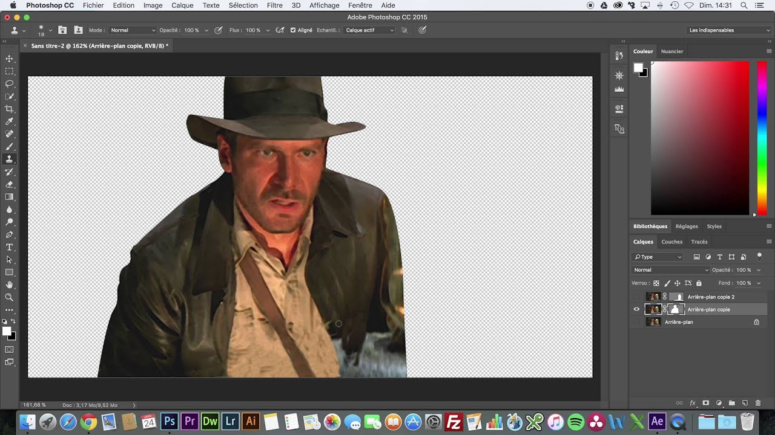Show the Arrière-plan copie 2 layer
The image size is (775, 435).
point(636,297)
